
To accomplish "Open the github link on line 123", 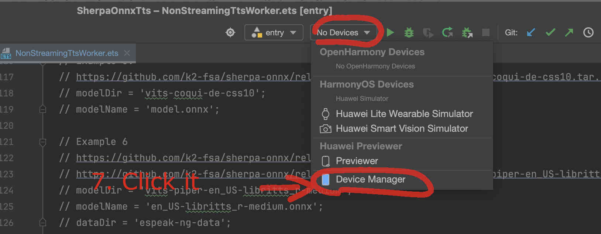I will 193,174.
